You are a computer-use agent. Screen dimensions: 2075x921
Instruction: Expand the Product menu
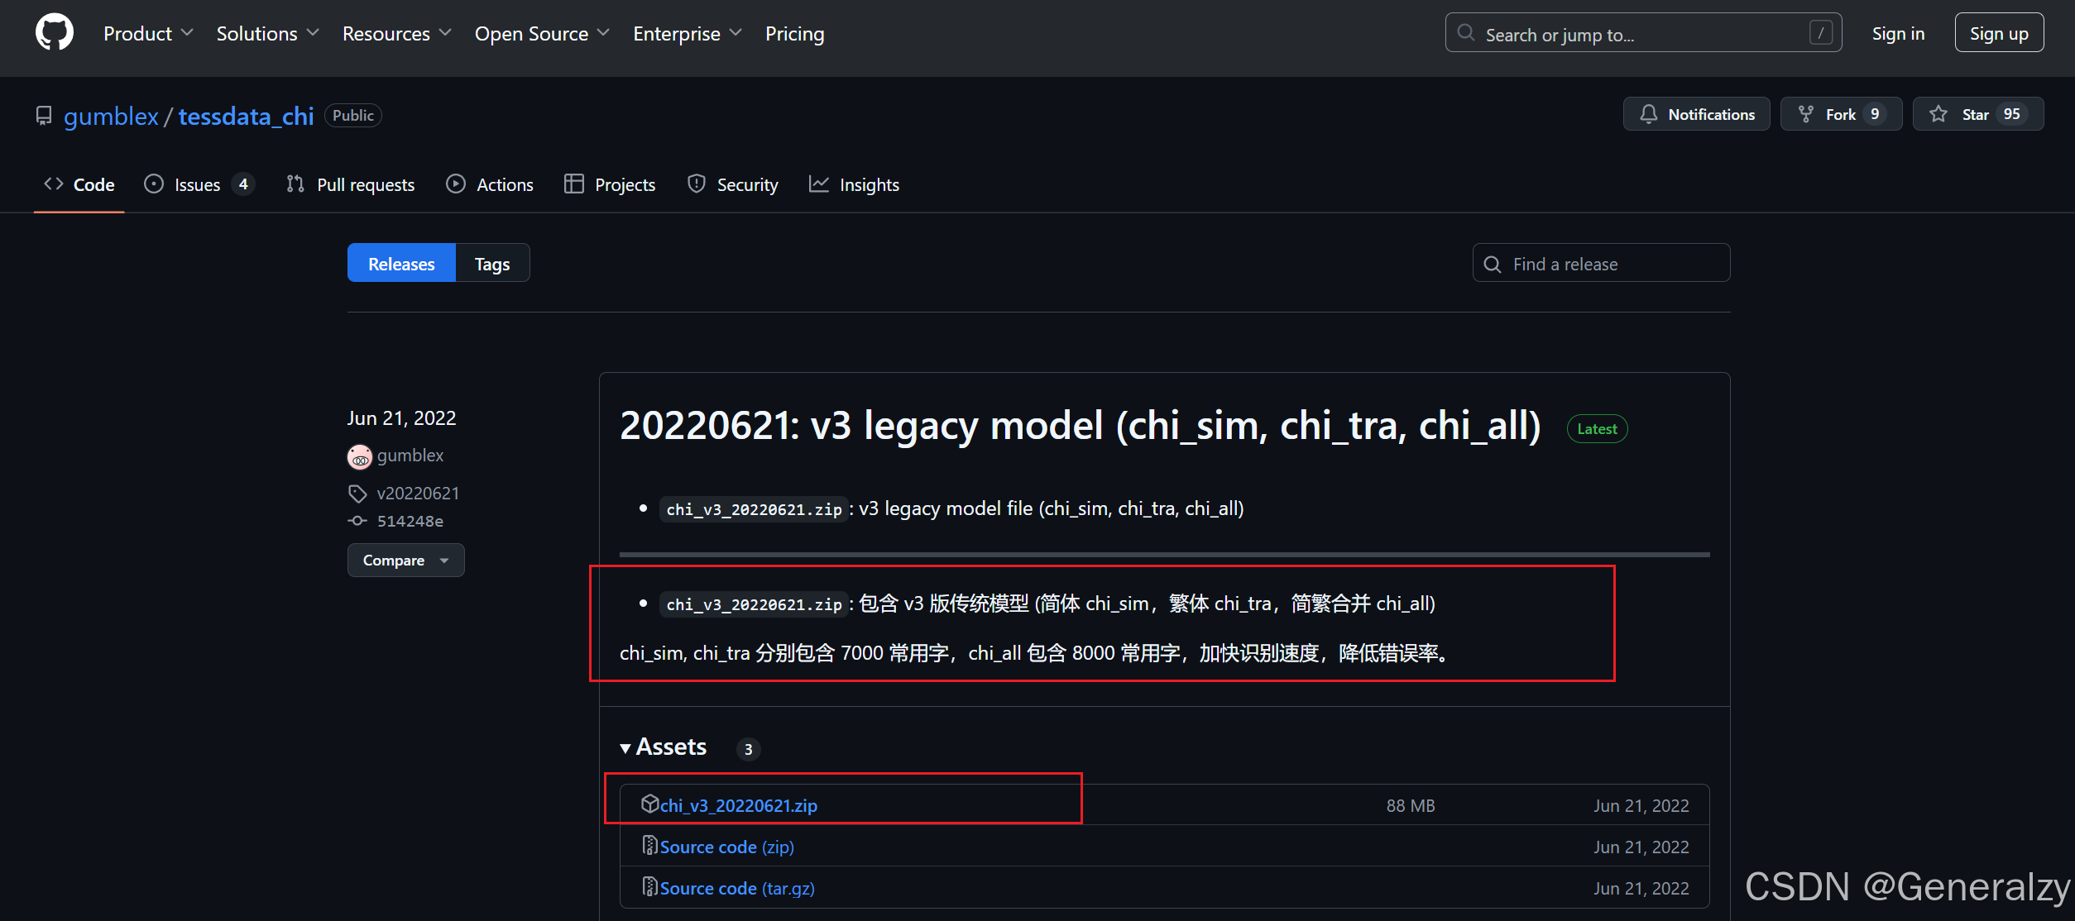coord(148,34)
